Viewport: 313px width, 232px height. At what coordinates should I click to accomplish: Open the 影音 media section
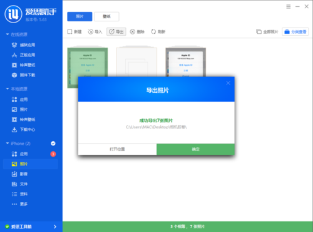tap(19, 174)
